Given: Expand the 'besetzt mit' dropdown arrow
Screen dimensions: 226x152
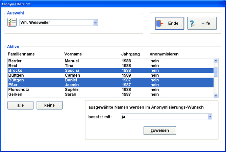Looking at the screenshot, I should (x=209, y=116).
